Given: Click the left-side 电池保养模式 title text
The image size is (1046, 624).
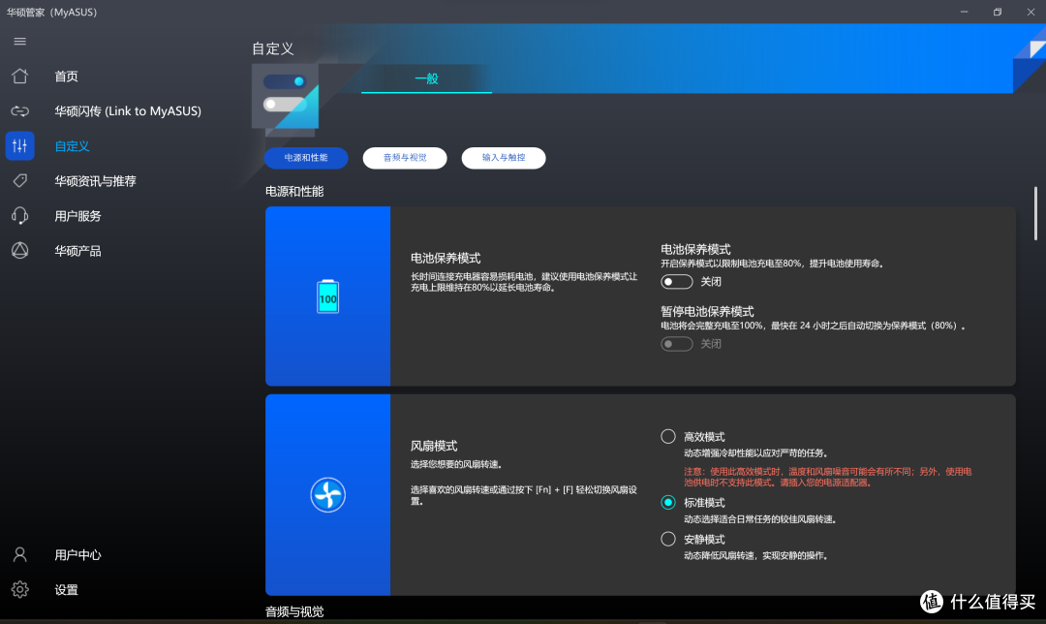Looking at the screenshot, I should [x=446, y=259].
